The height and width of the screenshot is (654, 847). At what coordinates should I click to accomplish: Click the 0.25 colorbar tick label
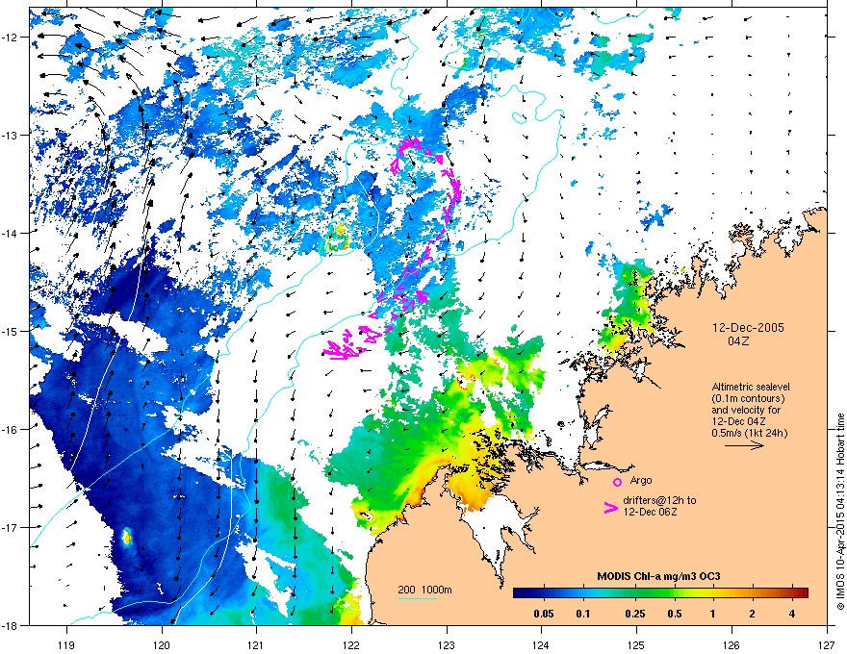(x=634, y=614)
